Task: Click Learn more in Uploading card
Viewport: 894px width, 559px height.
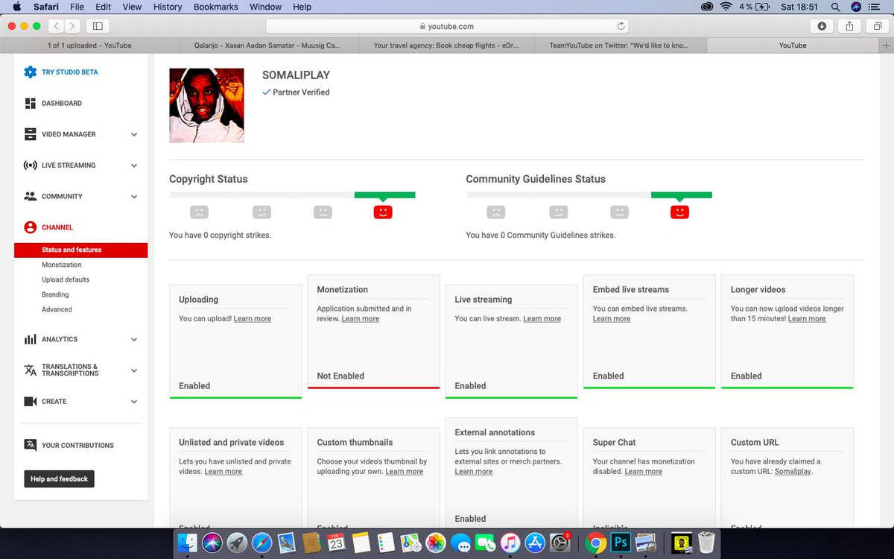Action: point(253,318)
